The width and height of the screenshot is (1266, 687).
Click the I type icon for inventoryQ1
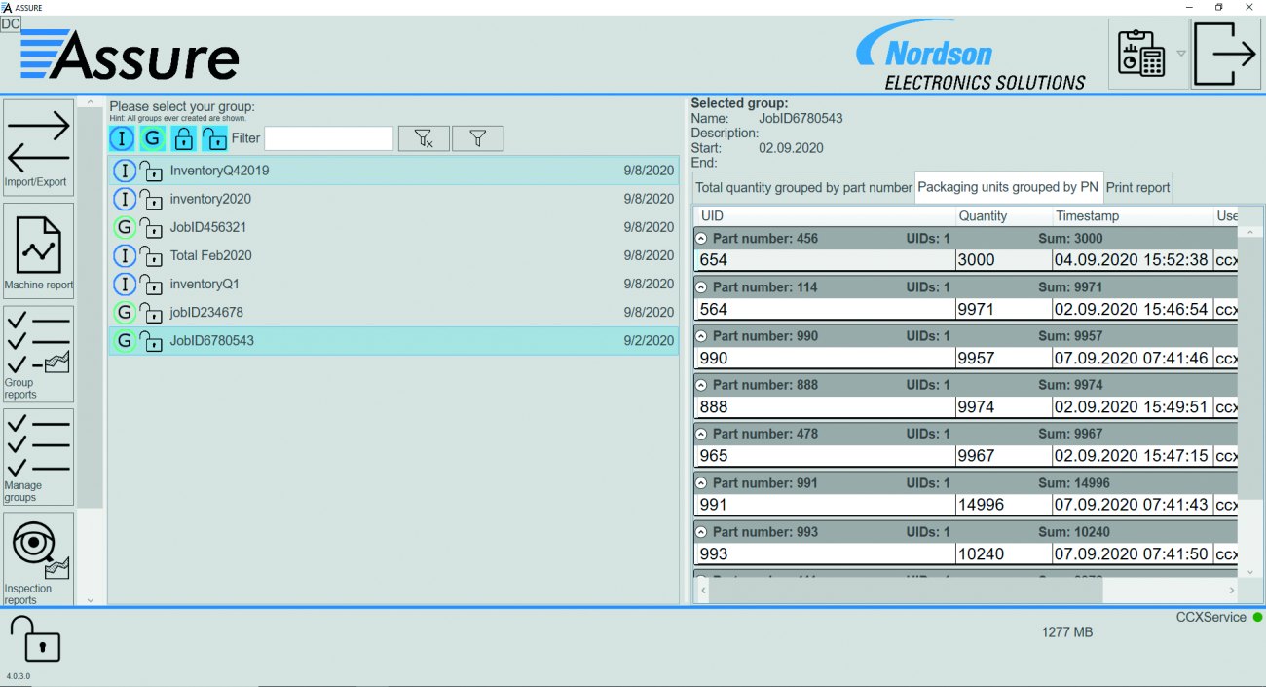[125, 284]
